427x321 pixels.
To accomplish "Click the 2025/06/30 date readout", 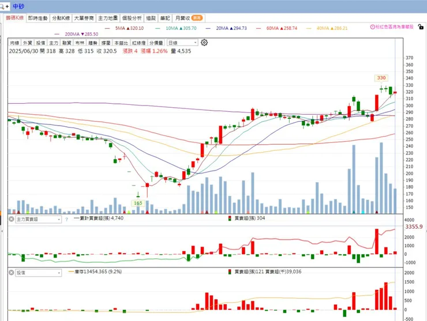I will pos(24,51).
